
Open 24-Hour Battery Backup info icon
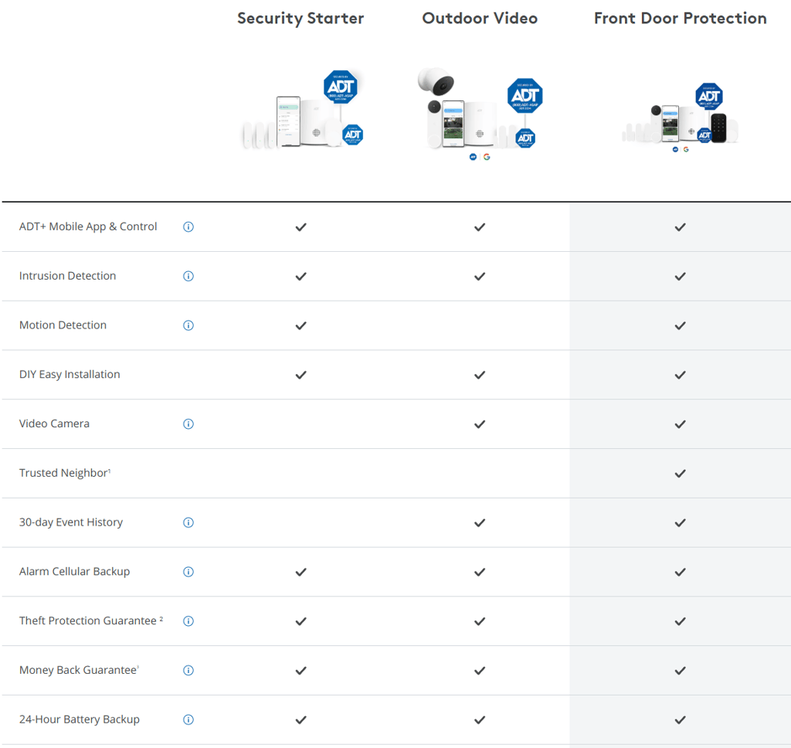click(188, 720)
